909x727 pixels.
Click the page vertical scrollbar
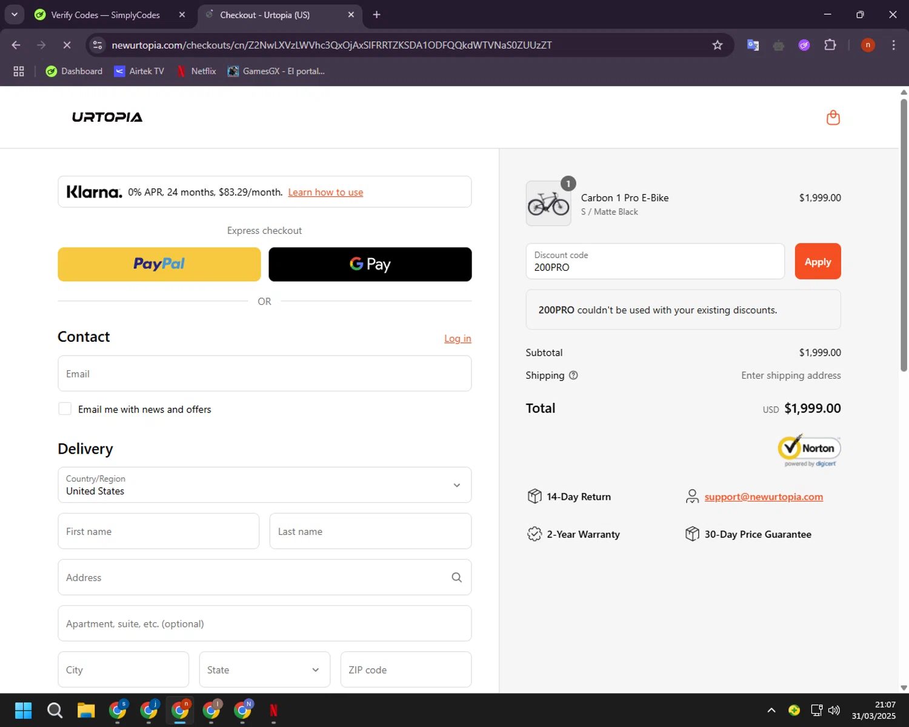[904, 236]
